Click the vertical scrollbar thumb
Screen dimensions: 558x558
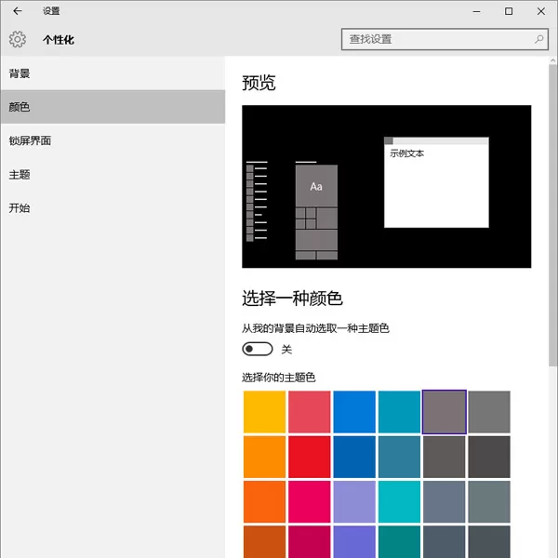552,216
